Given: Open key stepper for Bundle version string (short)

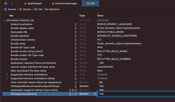Looking at the screenshot, I should pyautogui.click(x=76, y=51).
